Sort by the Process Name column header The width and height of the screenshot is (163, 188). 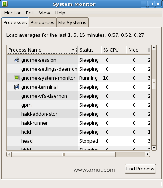tap(42, 50)
